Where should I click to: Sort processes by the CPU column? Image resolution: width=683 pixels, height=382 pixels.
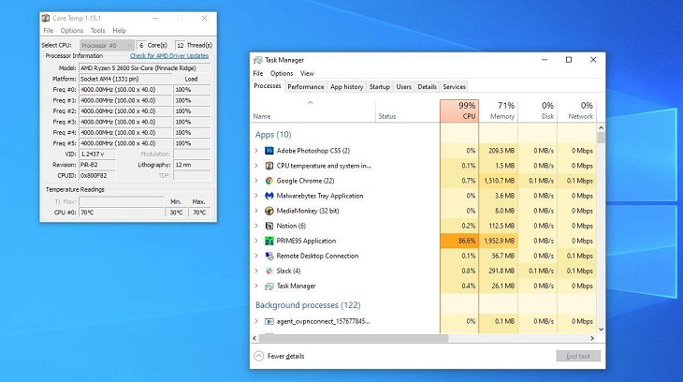(459, 110)
